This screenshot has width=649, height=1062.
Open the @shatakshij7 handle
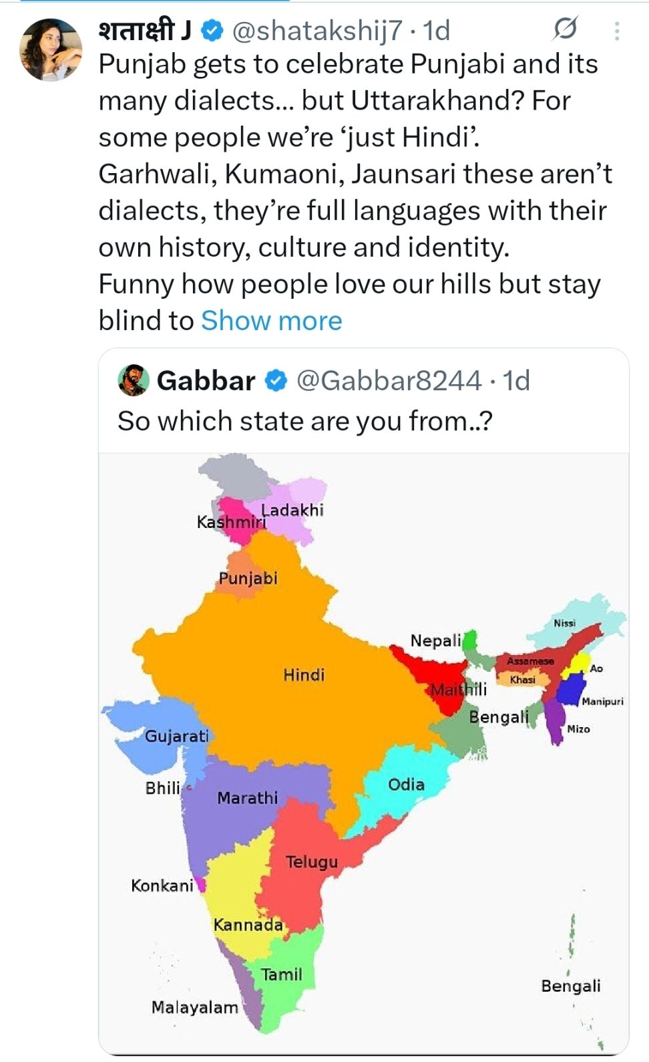(316, 30)
